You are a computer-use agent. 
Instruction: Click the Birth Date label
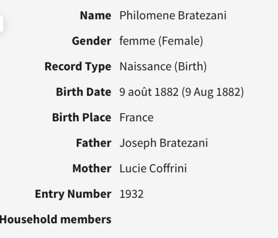pyautogui.click(x=84, y=92)
